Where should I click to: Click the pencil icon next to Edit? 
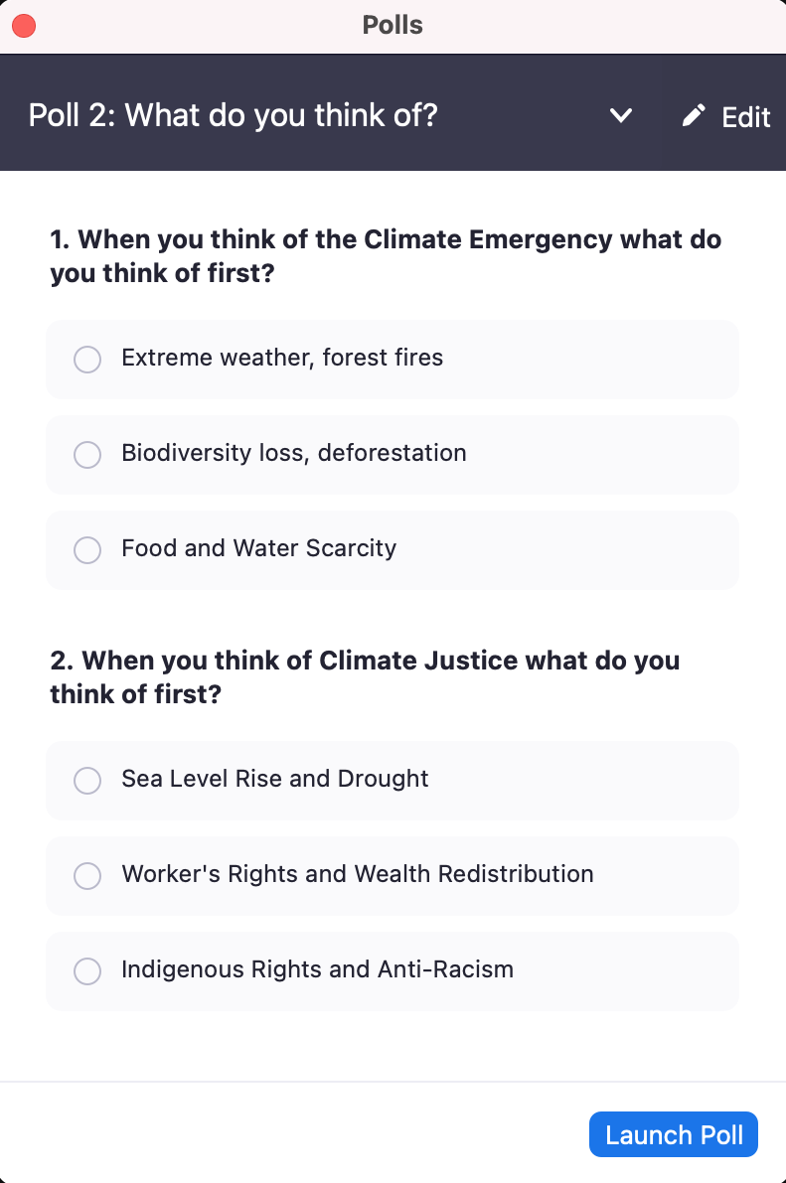(694, 116)
